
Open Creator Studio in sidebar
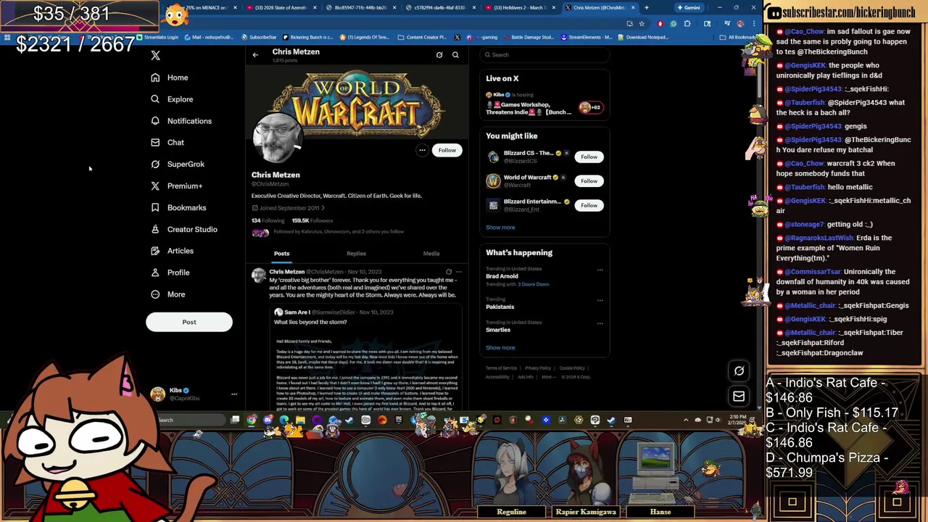(183, 230)
